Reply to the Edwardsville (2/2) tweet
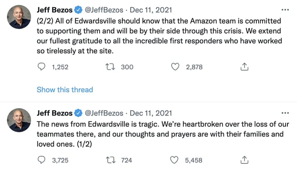297x178 pixels. click(41, 67)
